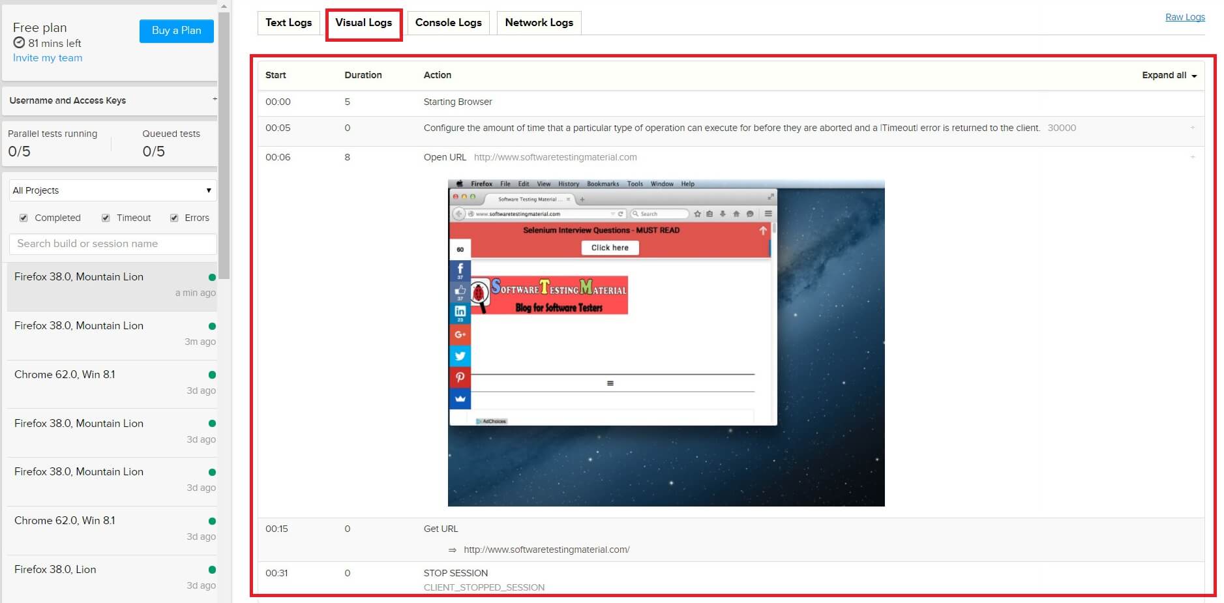Click the Twitter share icon in screenshot
Viewport: 1224px width, 603px height.
click(x=460, y=356)
